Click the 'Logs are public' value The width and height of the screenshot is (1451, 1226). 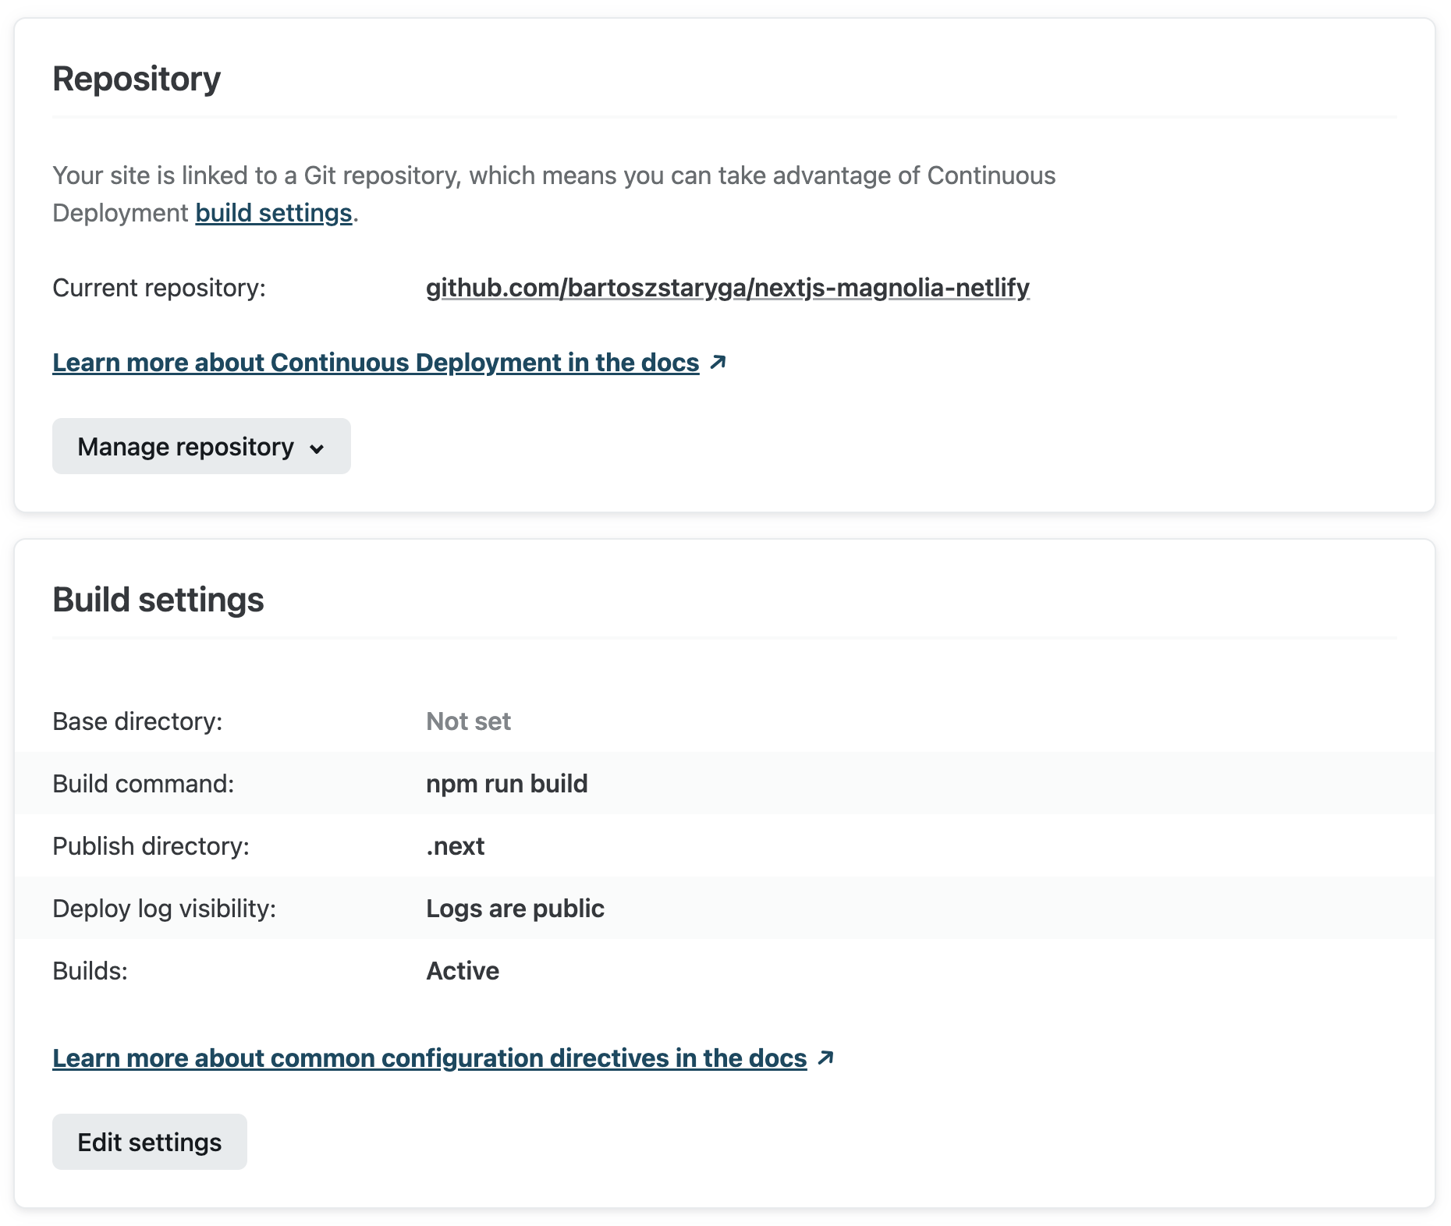pyautogui.click(x=515, y=909)
